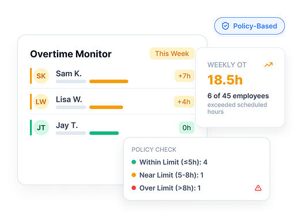
Task: Click the gray bar under Jay T.
Action: pos(71,133)
